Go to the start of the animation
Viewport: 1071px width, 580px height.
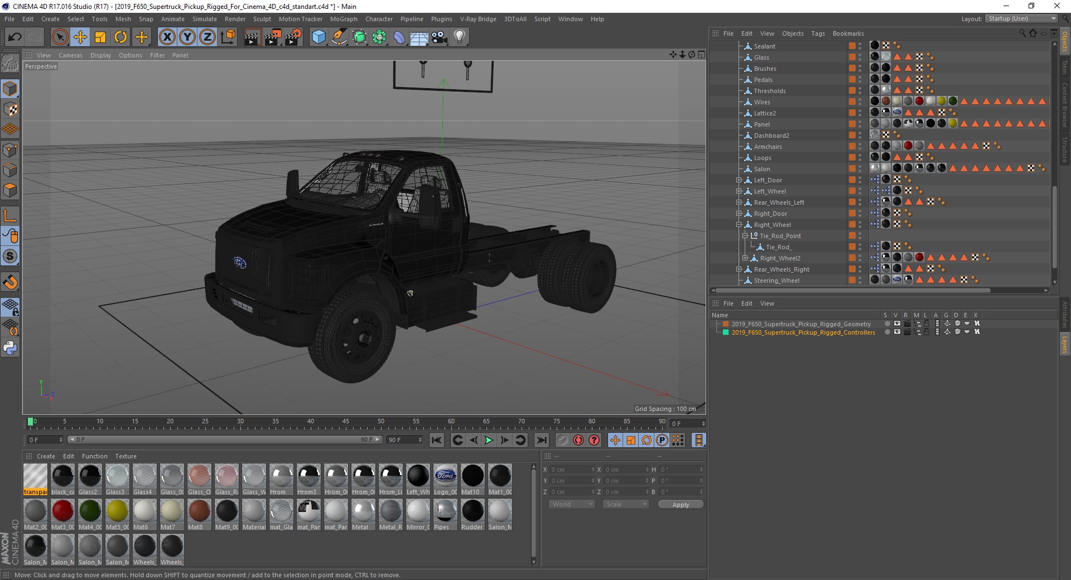pos(437,440)
